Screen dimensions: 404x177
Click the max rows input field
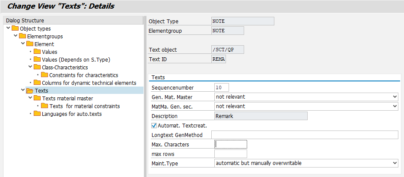coord(230,154)
